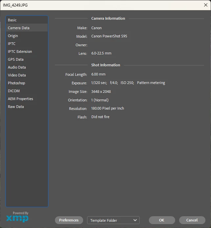
Task: Close the IMG_4249.JPG dialog window
Action: 206,5
